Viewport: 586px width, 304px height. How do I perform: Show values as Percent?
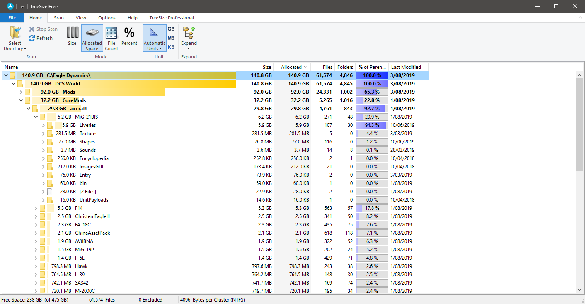[x=129, y=32]
